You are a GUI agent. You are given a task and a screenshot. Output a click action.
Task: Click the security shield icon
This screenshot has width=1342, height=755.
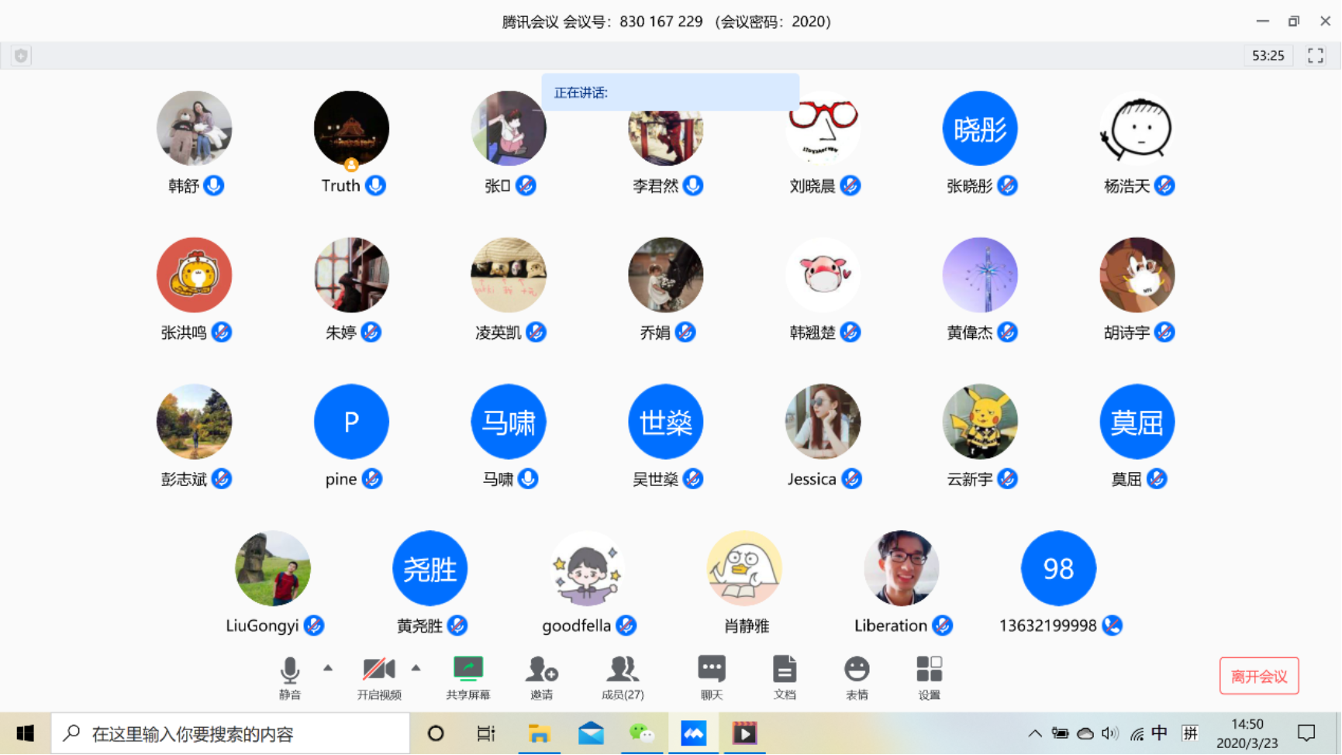click(x=21, y=56)
